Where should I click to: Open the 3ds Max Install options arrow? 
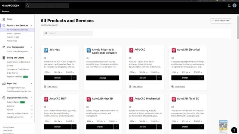point(74,78)
